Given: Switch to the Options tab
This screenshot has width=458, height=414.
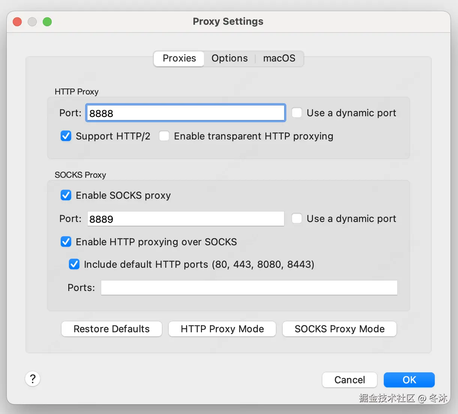Looking at the screenshot, I should [x=229, y=58].
